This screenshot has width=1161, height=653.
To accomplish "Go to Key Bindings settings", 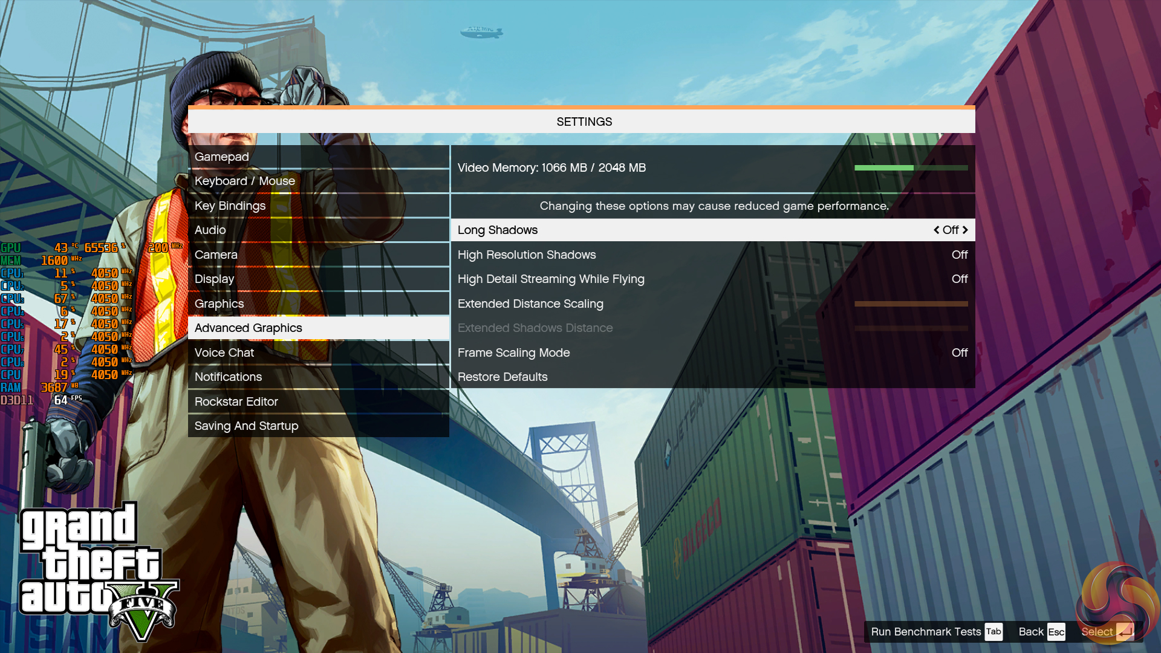I will (230, 206).
